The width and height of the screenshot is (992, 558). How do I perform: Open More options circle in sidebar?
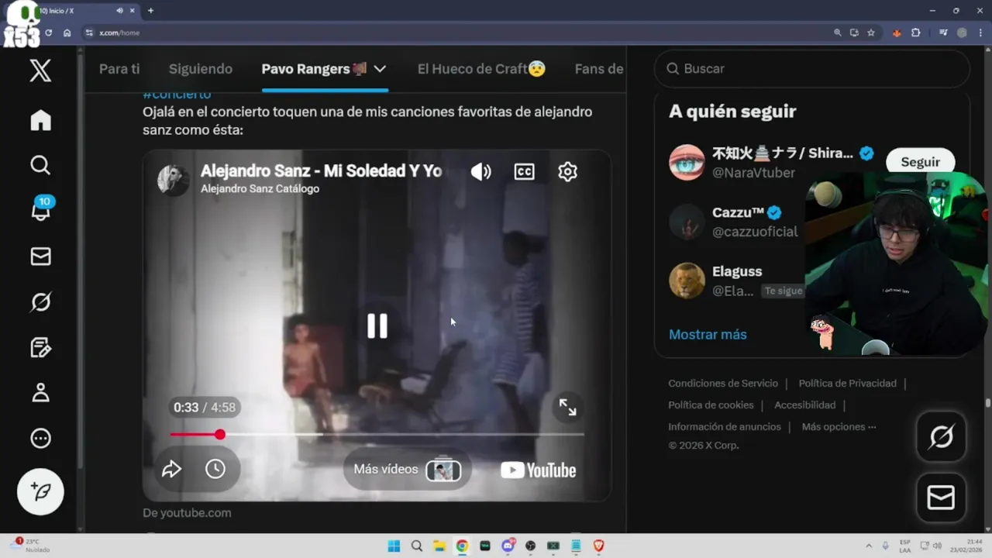[x=40, y=439]
